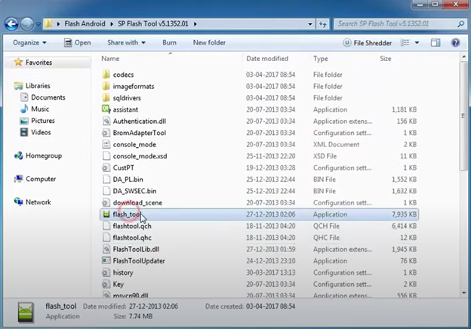Open the Help question mark icon
Image resolution: width=471 pixels, height=329 pixels.
click(455, 42)
